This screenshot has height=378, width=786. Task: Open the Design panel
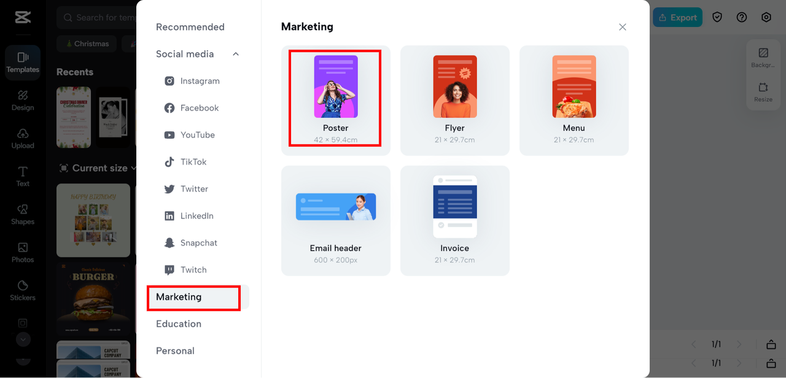pos(23,101)
